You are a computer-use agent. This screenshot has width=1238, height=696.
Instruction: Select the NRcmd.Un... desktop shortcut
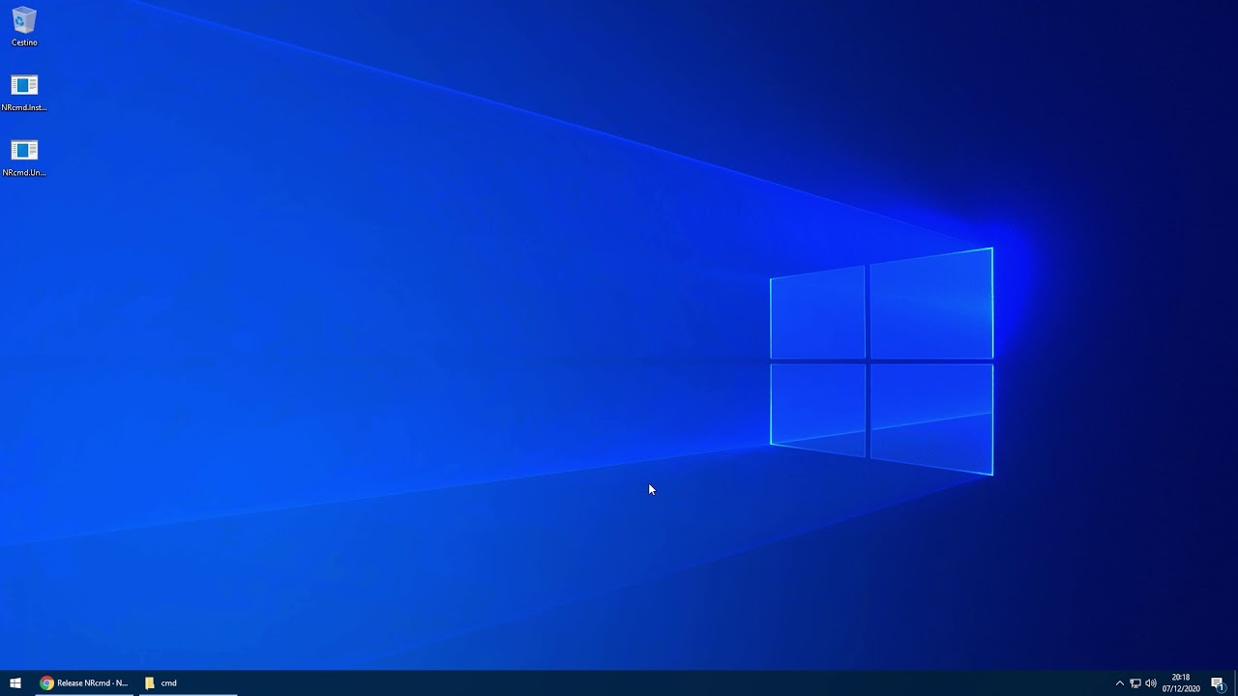(24, 157)
